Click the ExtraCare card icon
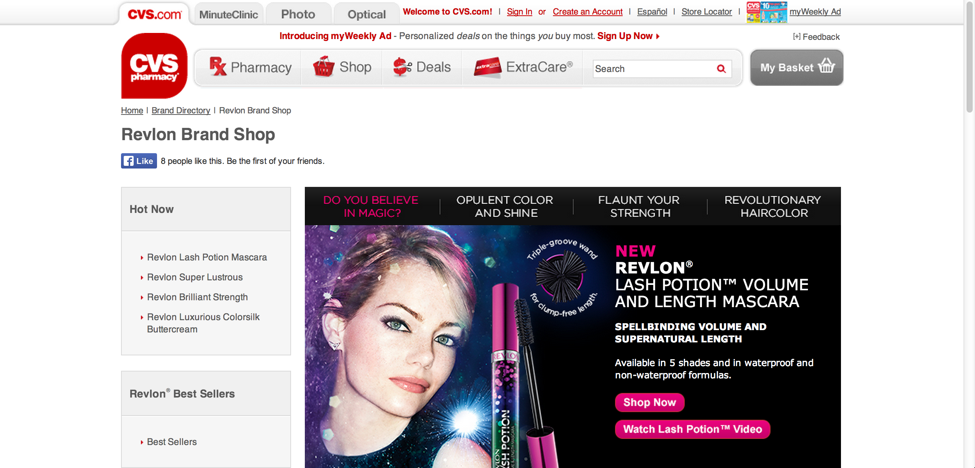This screenshot has height=468, width=975. [x=487, y=67]
